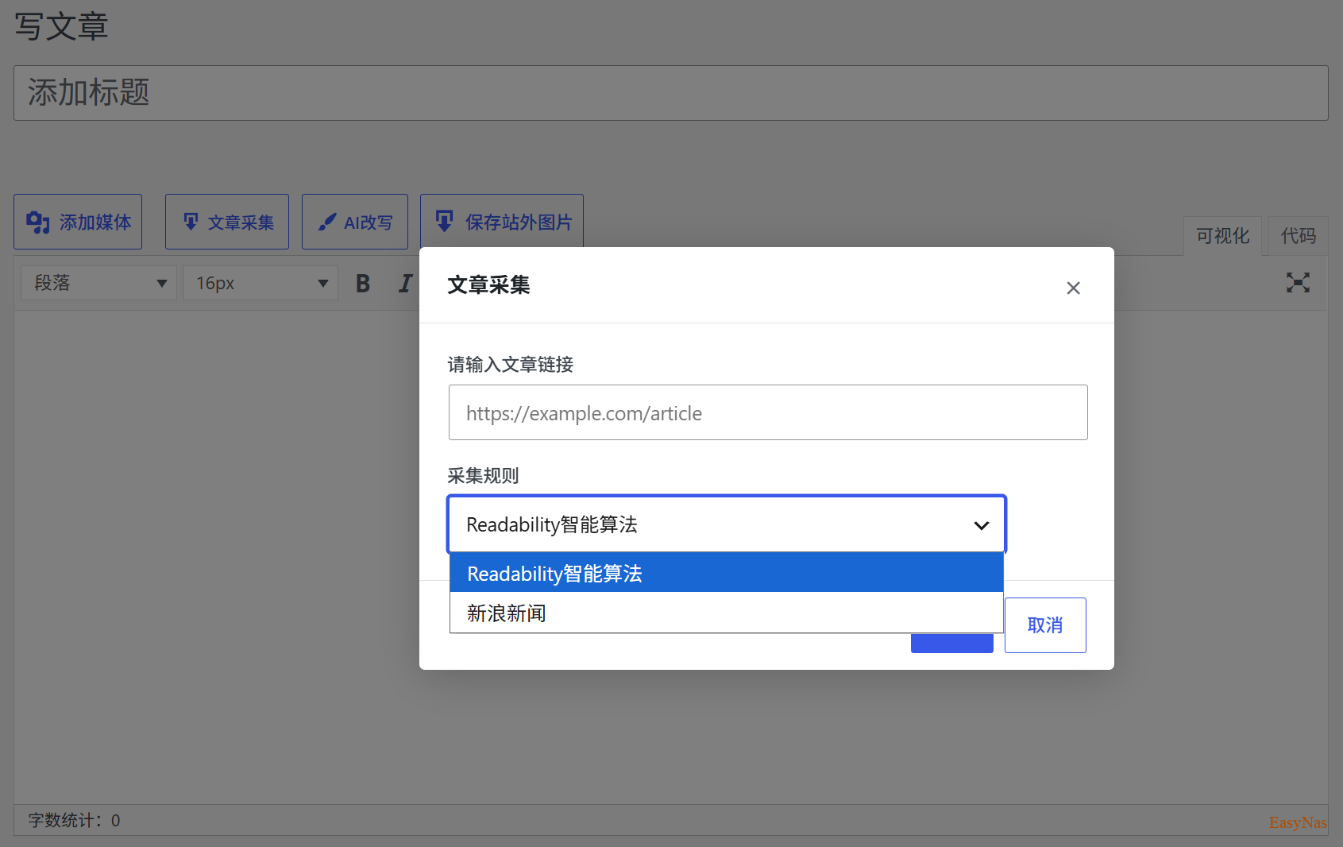Click the article link URL input field
Screen dimensions: 1343x847
[768, 412]
